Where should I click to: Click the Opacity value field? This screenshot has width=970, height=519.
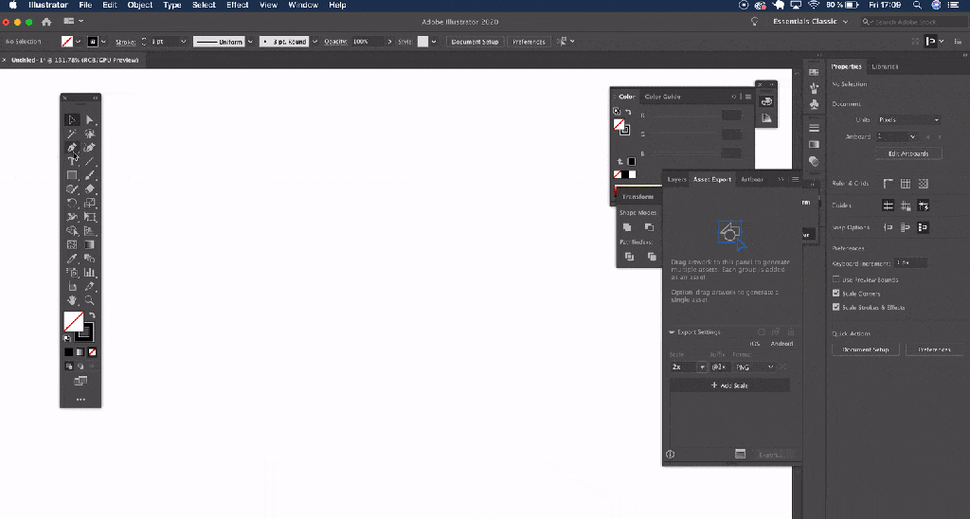point(368,42)
